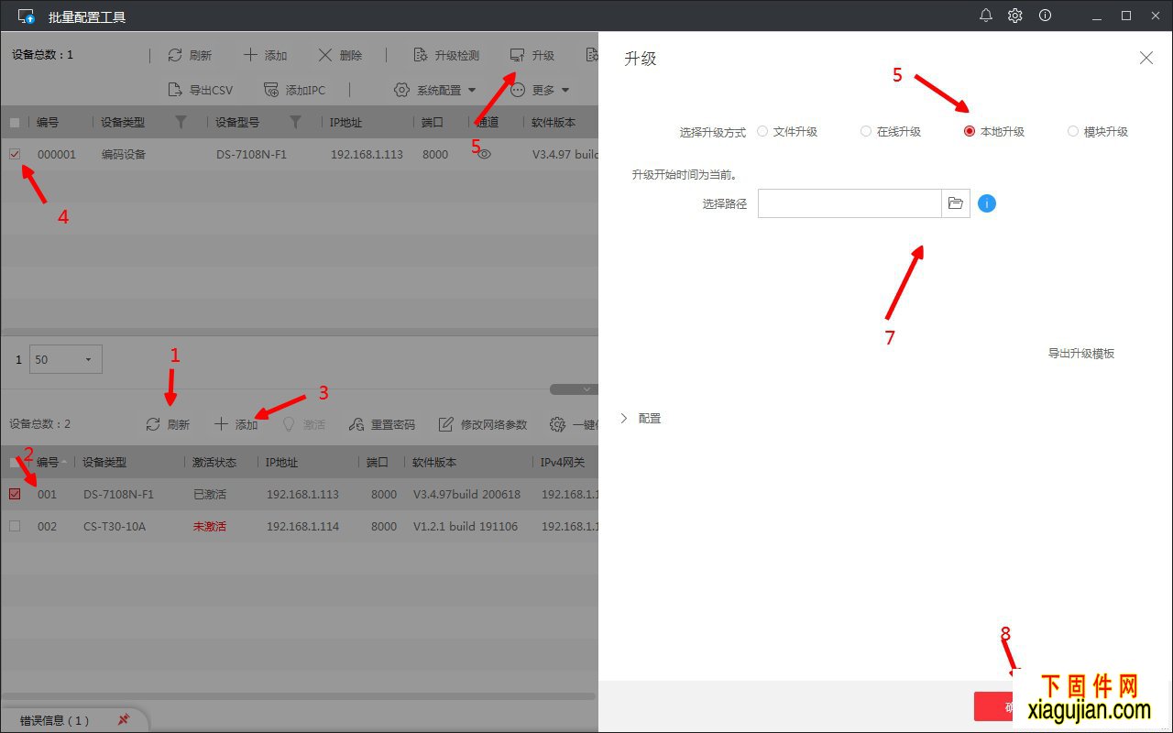Click 添加 in the upper toolbar beside 删除
The height and width of the screenshot is (733, 1173).
pyautogui.click(x=265, y=55)
